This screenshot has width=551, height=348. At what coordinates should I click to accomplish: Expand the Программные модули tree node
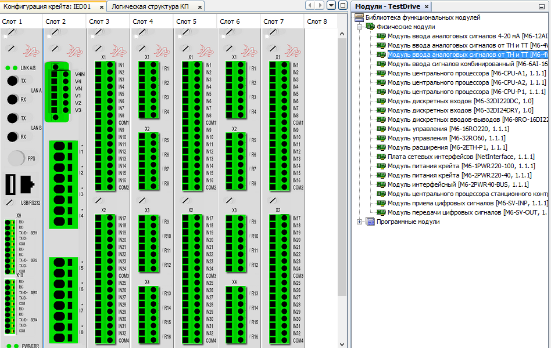360,222
